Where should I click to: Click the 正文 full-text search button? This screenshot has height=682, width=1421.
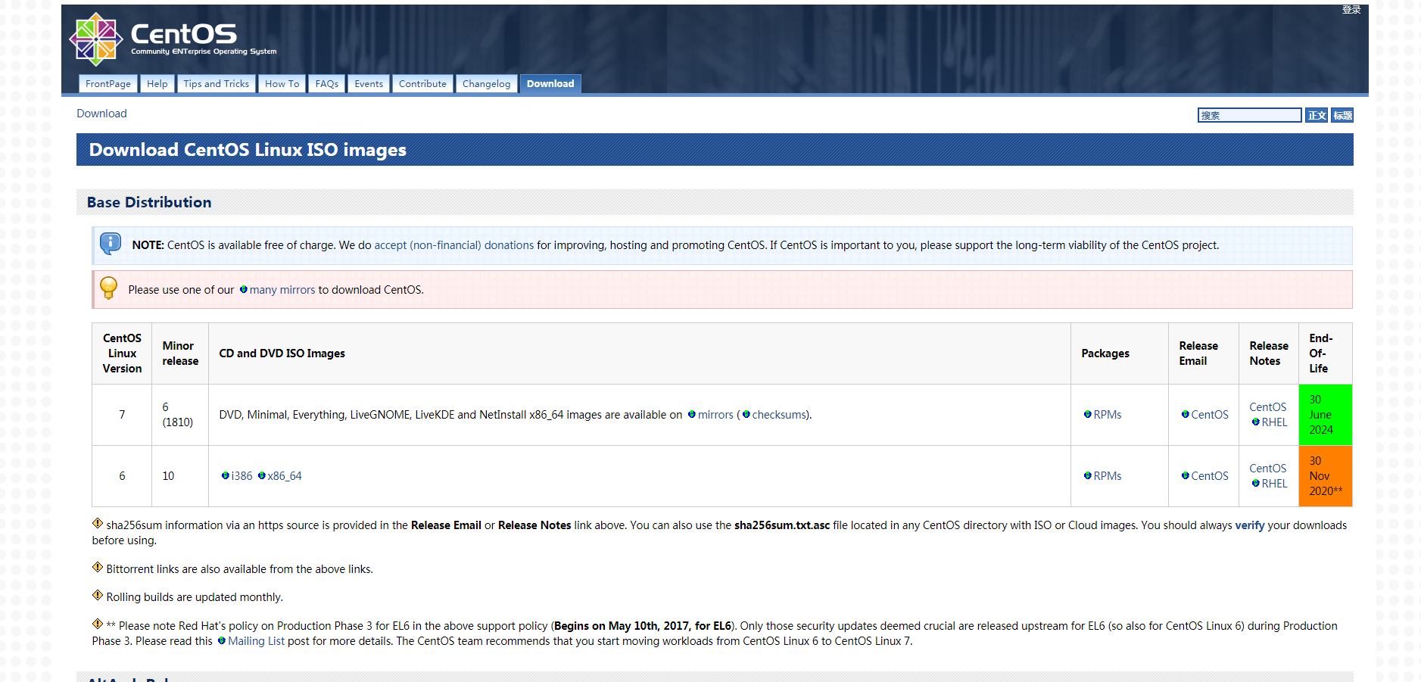(x=1317, y=115)
